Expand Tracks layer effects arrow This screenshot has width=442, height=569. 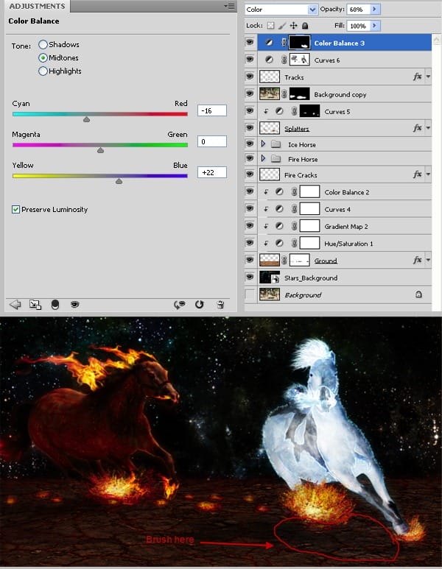point(428,77)
